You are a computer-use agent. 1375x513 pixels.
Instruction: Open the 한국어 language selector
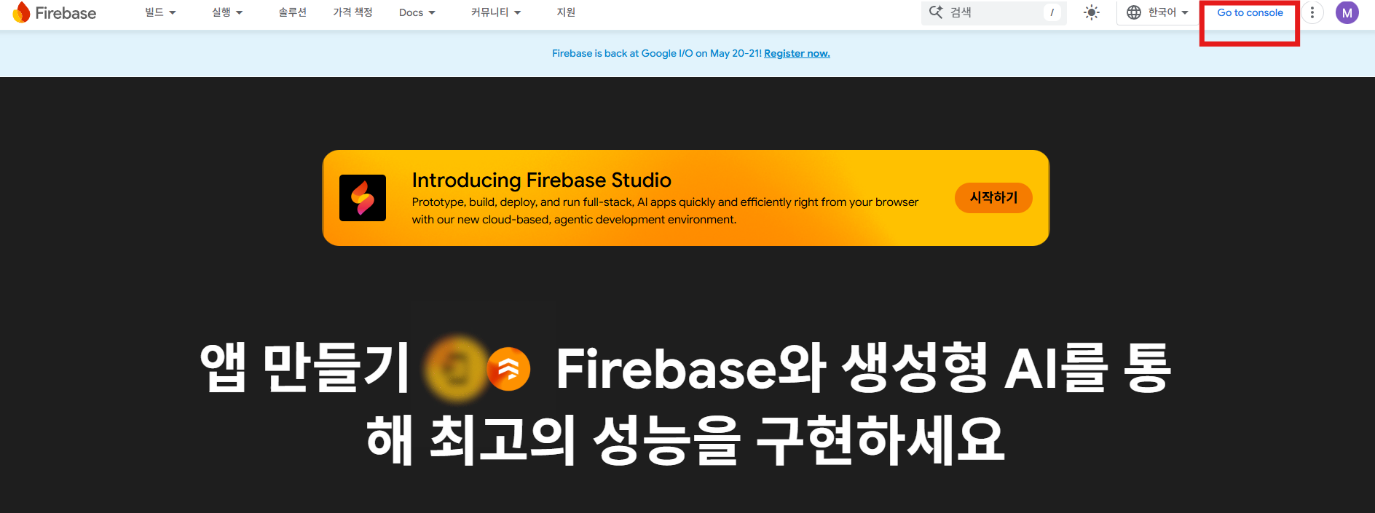point(1157,12)
